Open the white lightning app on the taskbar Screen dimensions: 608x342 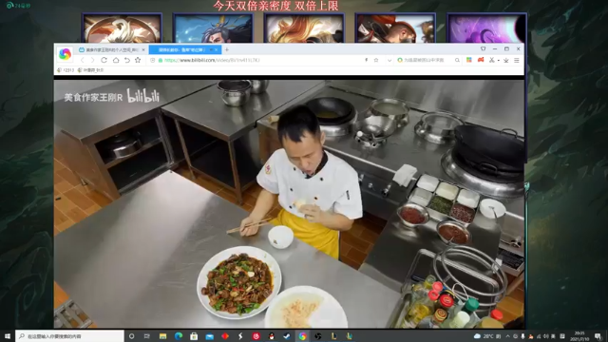240,336
